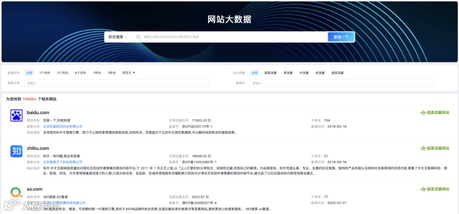This screenshot has height=214, width=459.
Task: Click 京ICP证030173号-1 filing number
Action: (197, 127)
